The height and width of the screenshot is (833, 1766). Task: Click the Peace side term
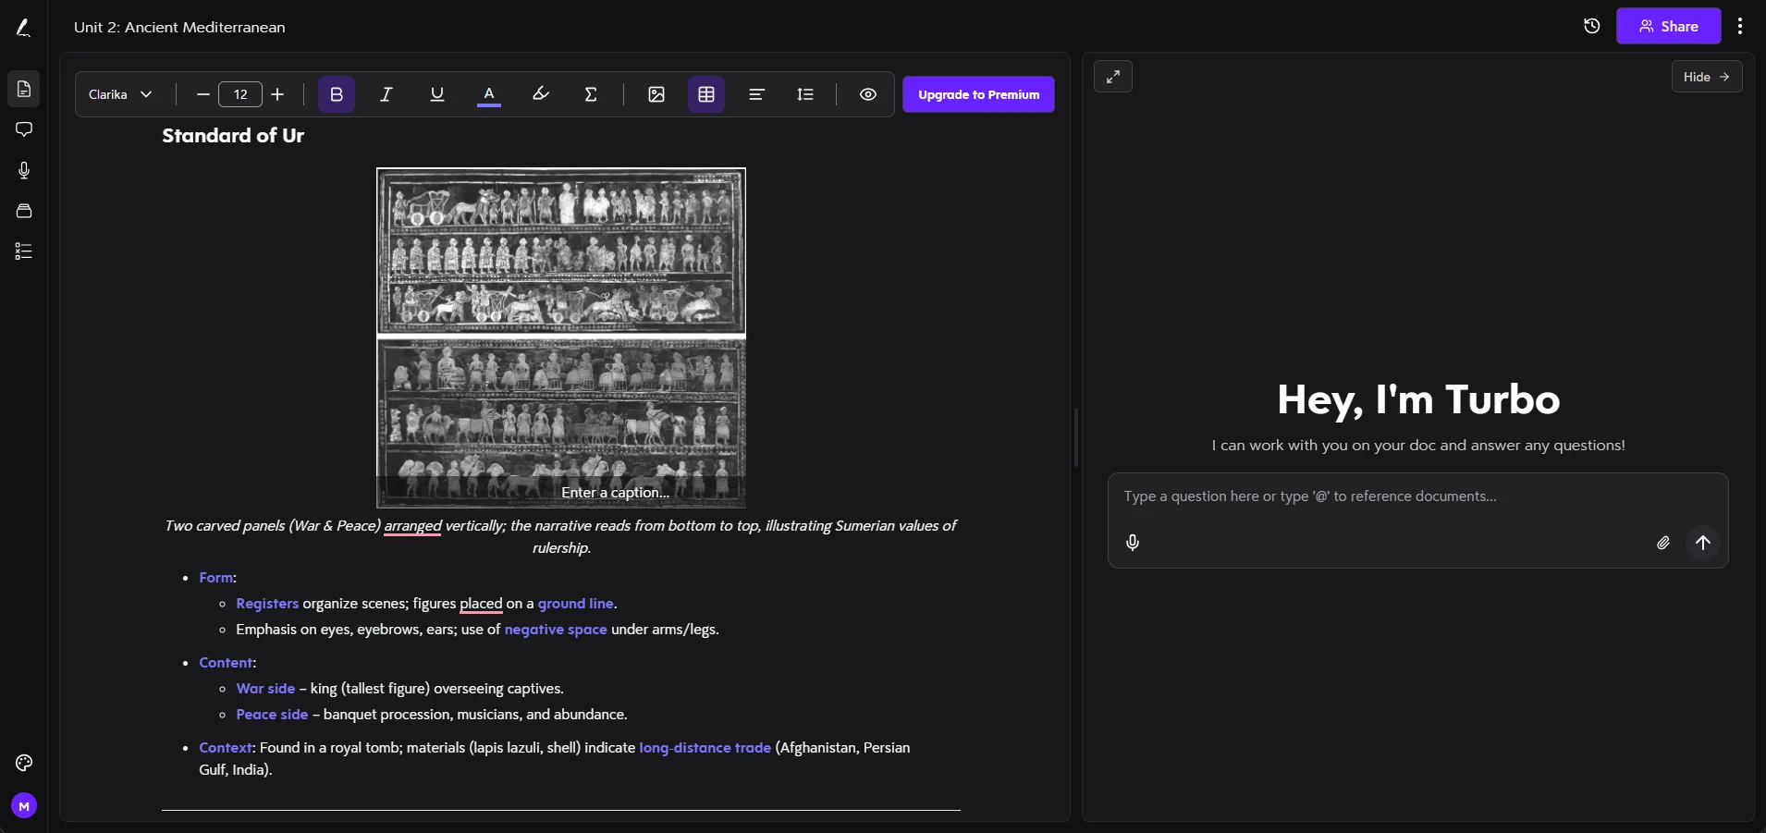coord(272,715)
